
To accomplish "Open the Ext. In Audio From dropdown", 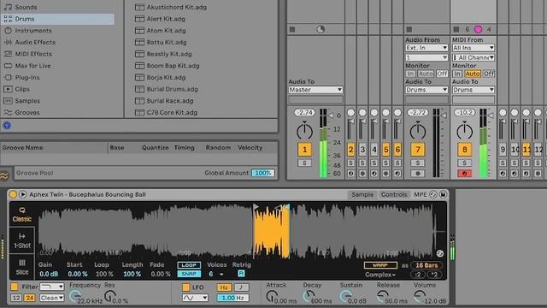I will pos(426,48).
